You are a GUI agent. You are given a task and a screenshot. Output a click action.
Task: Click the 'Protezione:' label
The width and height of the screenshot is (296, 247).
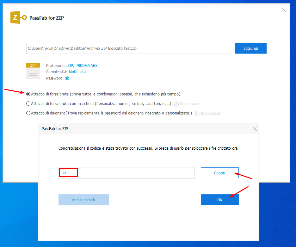tap(56, 66)
